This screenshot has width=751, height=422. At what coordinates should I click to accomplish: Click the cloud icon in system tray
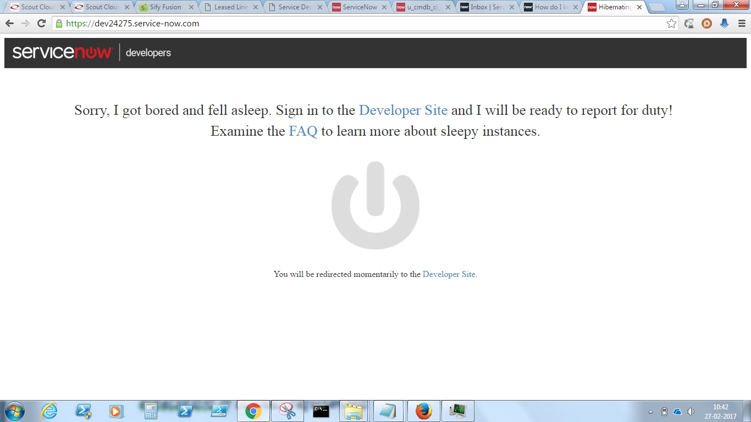click(x=677, y=412)
